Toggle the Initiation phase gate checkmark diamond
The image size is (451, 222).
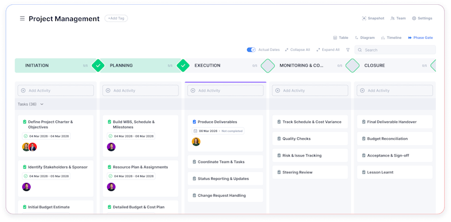point(98,65)
